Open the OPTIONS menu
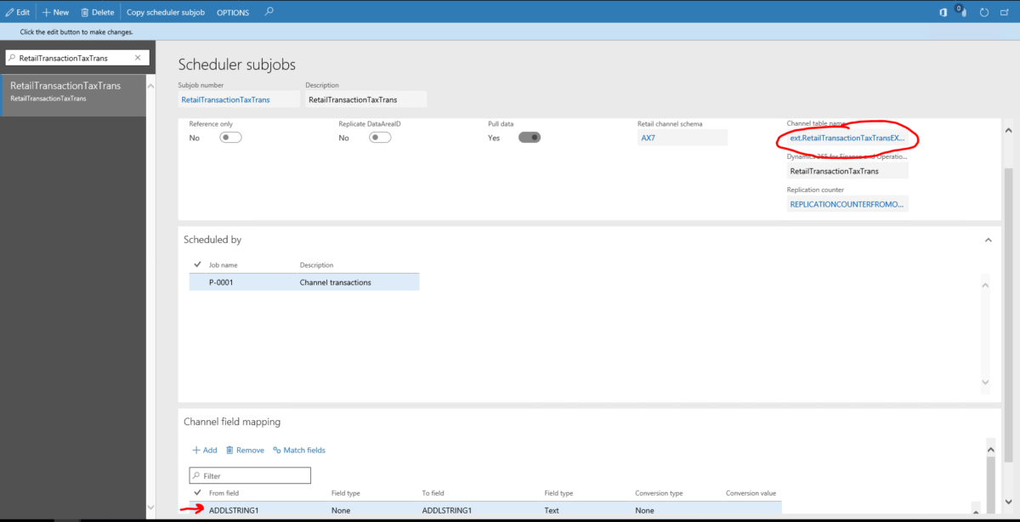This screenshot has width=1020, height=522. 232,12
